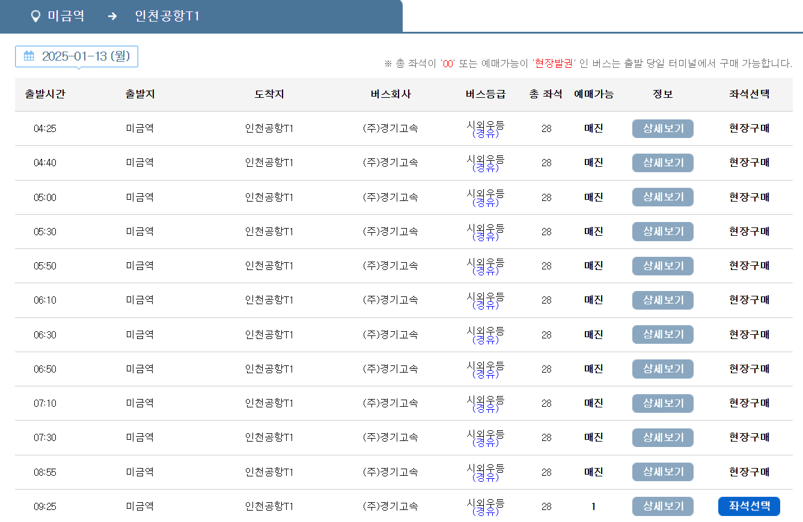The height and width of the screenshot is (522, 803).
Task: Click 현장구매 on the 04:40 row
Action: click(749, 163)
